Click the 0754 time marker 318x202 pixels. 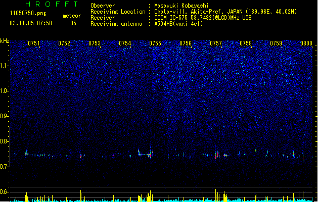coord(125,43)
